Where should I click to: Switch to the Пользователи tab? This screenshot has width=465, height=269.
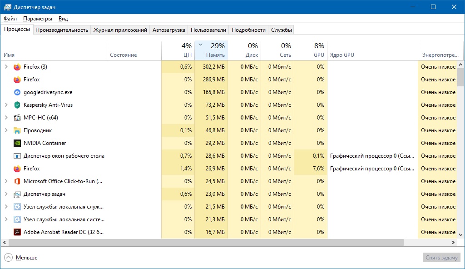click(x=208, y=30)
